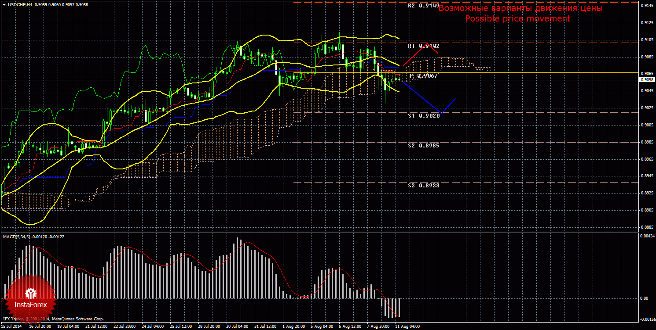
Task: Click the R1 0.9102 resistance label
Action: (423, 46)
